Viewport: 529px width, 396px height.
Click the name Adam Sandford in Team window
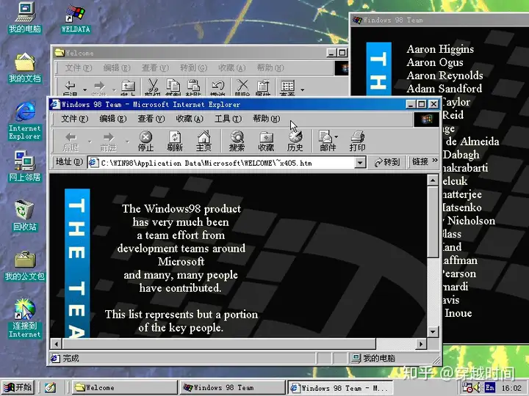[x=444, y=89]
